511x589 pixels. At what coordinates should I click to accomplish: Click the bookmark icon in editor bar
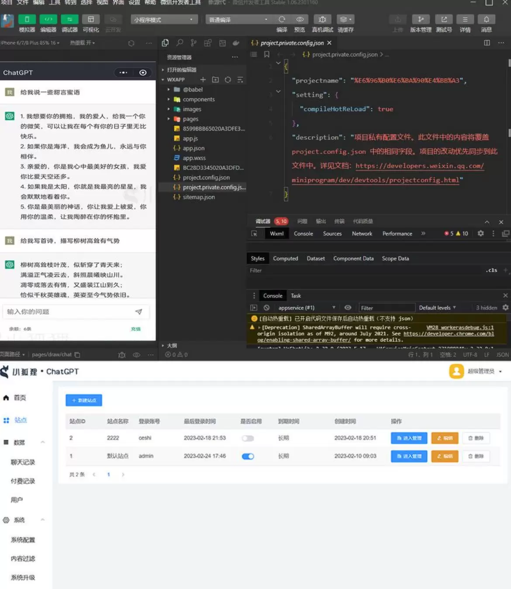click(266, 55)
